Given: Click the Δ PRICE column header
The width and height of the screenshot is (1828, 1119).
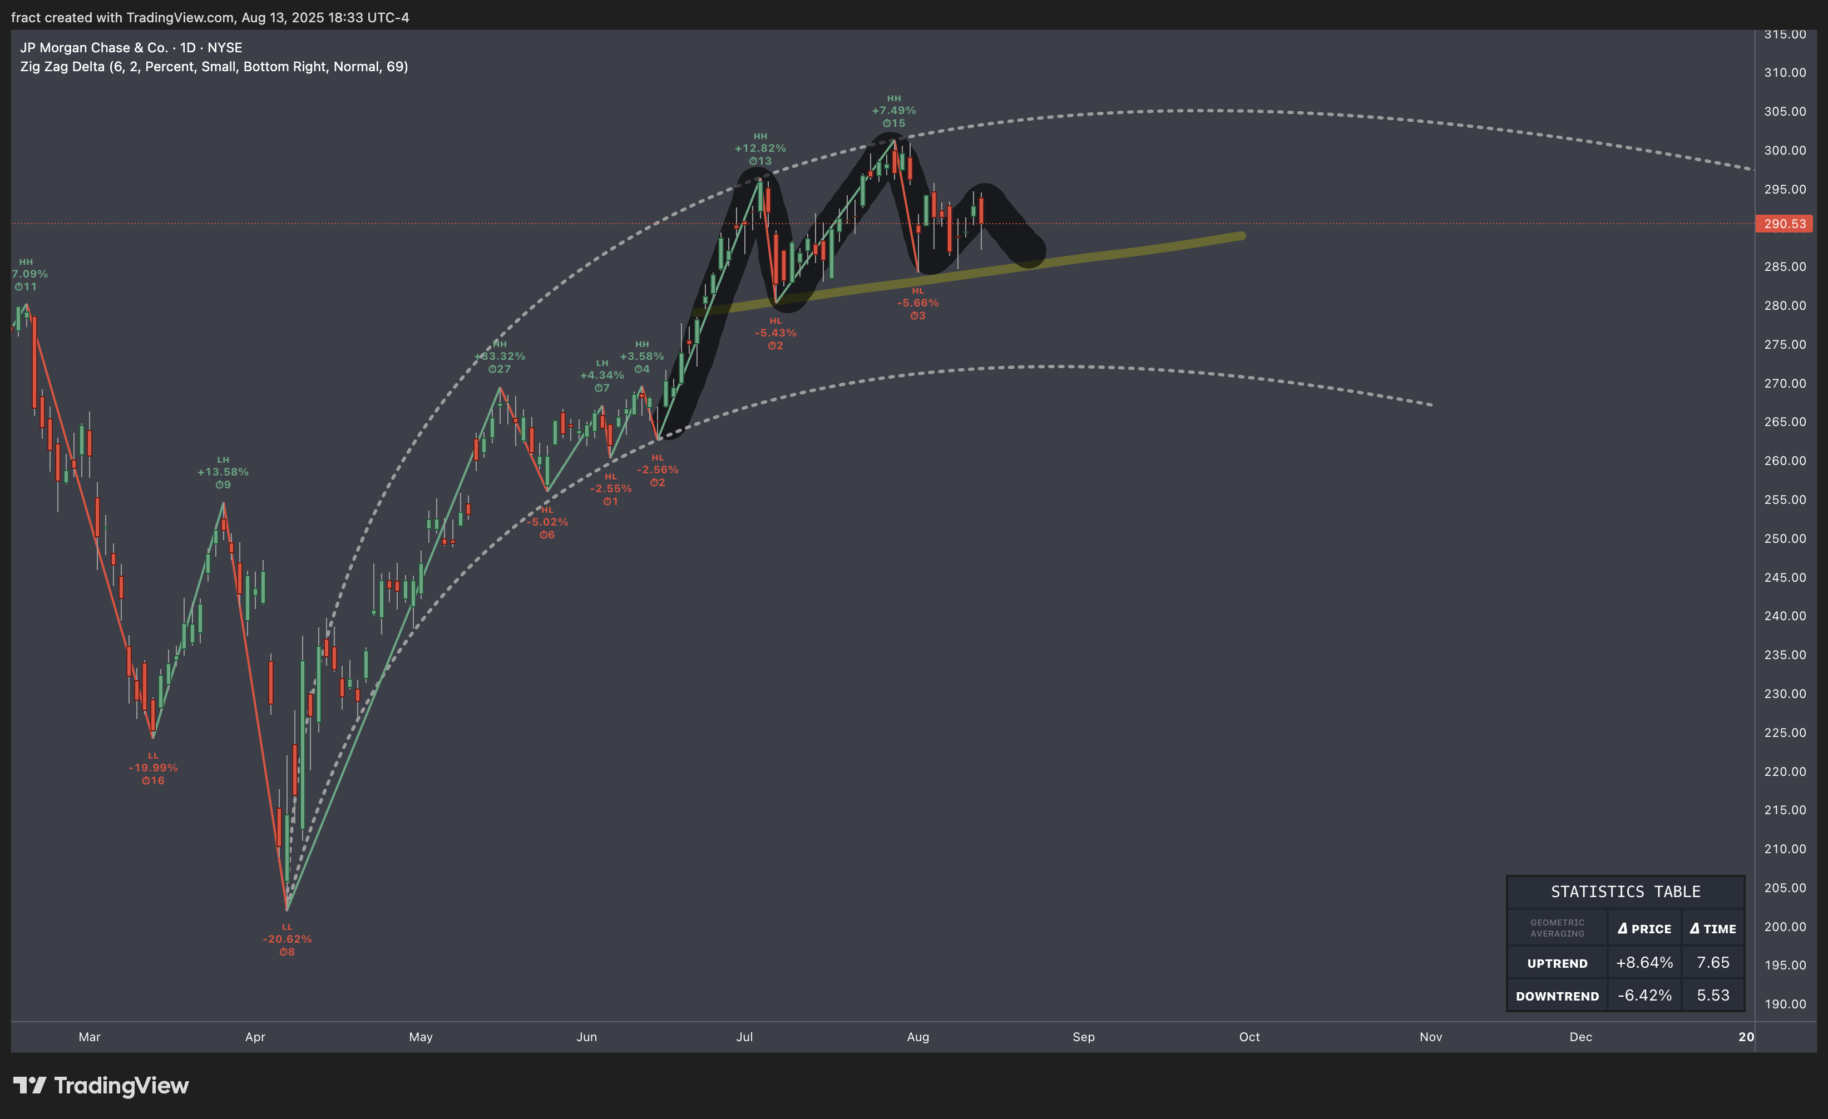Looking at the screenshot, I should click(x=1645, y=928).
